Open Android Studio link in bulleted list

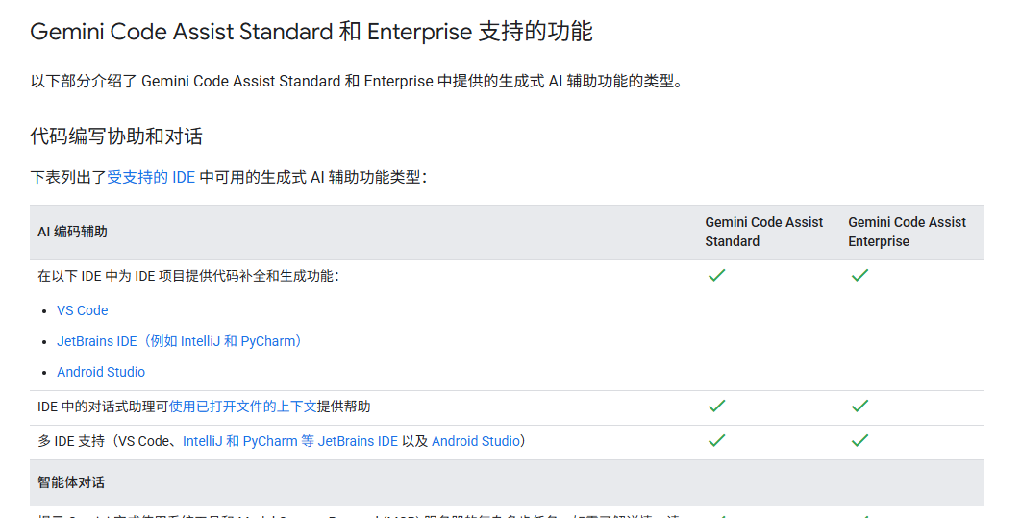coord(101,372)
